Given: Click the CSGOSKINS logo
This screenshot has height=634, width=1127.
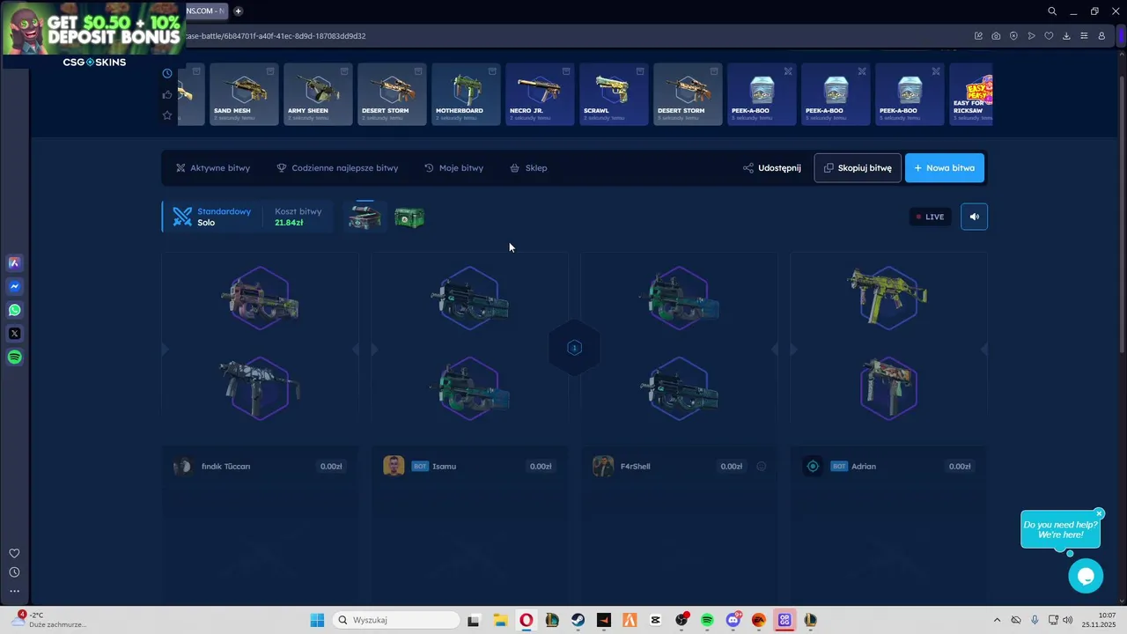Looking at the screenshot, I should 94,63.
